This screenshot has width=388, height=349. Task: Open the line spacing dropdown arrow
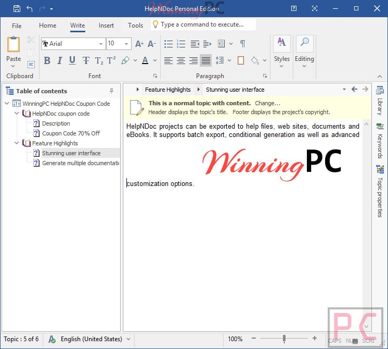coord(229,60)
